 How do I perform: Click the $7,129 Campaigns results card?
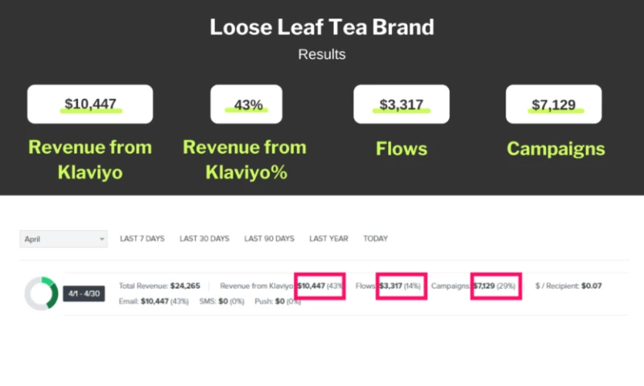point(554,105)
